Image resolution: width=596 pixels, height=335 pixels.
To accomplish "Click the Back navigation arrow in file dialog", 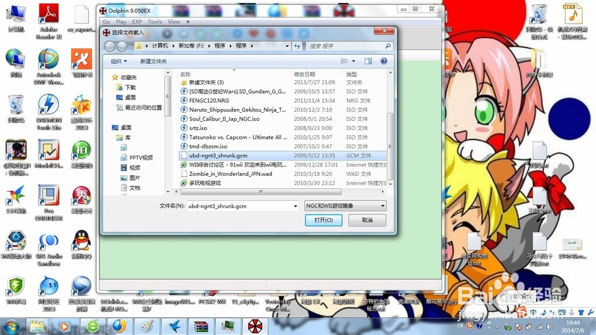I will coord(110,46).
